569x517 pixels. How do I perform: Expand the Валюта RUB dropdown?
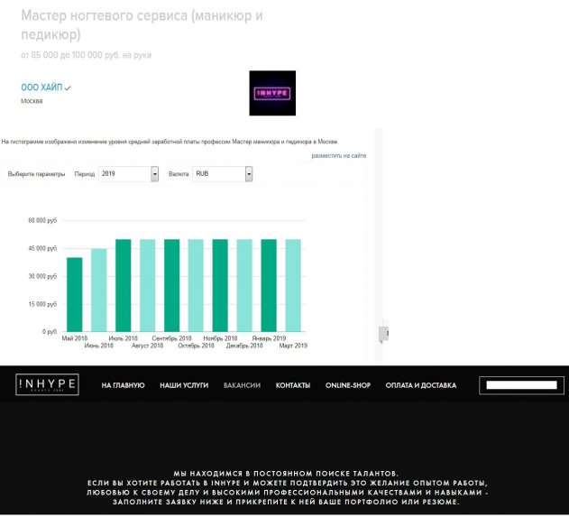coord(222,173)
